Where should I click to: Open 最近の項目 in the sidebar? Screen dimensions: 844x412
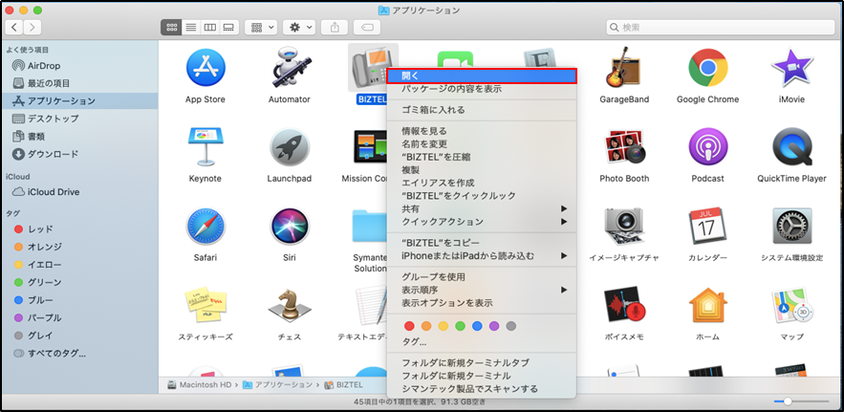79,83
